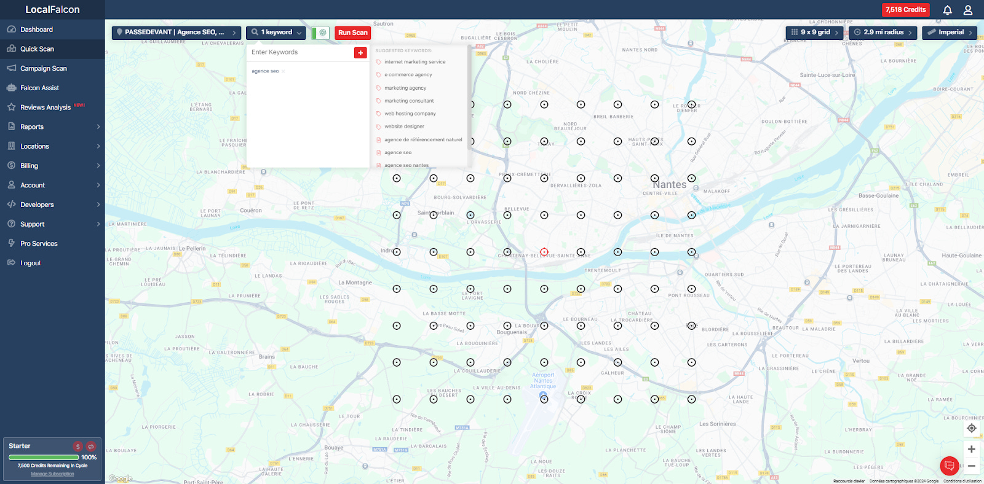Image resolution: width=984 pixels, height=484 pixels.
Task: Click the red center grid point
Action: [544, 252]
